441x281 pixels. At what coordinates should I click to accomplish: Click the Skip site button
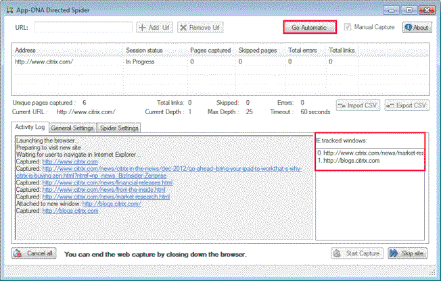(x=408, y=253)
